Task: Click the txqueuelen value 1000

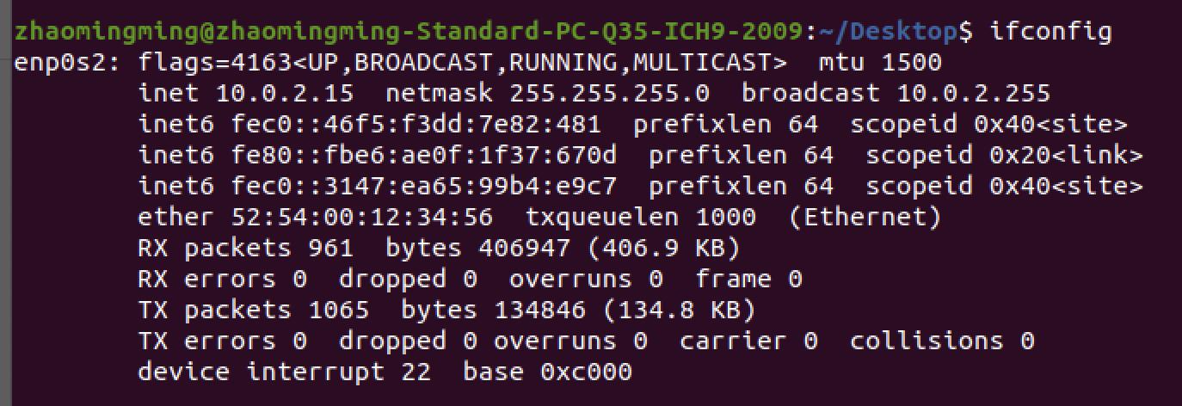Action: [725, 218]
